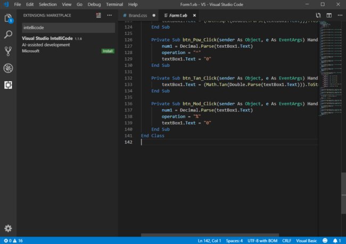Click End Class line text
The width and height of the screenshot is (346, 244).
(152, 136)
